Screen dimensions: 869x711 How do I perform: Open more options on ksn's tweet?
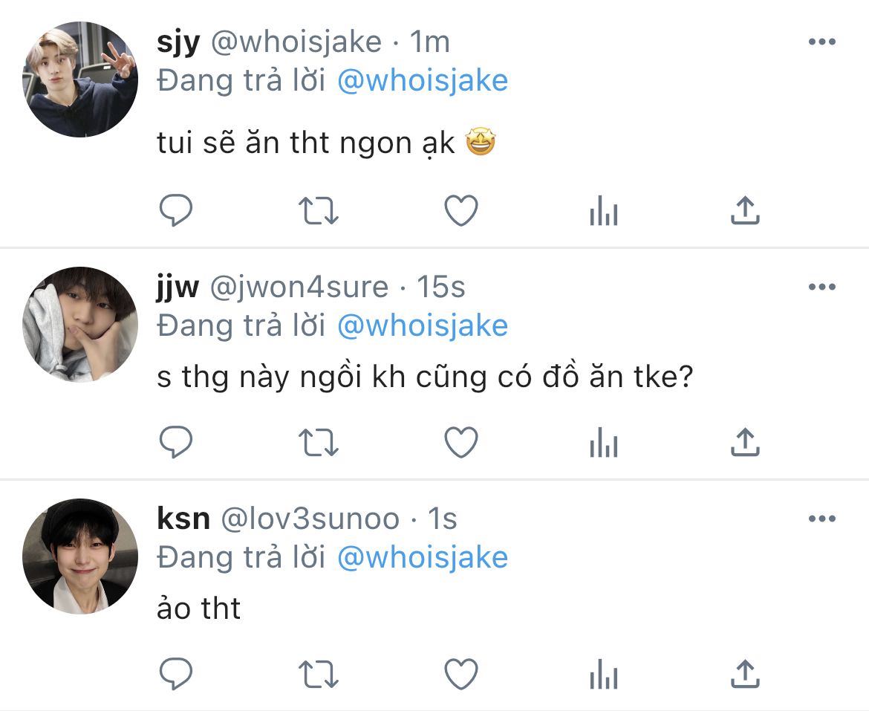tap(822, 519)
